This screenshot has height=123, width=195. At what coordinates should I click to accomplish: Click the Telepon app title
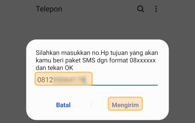(x=49, y=9)
